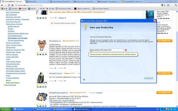Click the Золотой фонд icon in sidebar
Screen dimensions: 178x111
pyautogui.click(x=5, y=85)
